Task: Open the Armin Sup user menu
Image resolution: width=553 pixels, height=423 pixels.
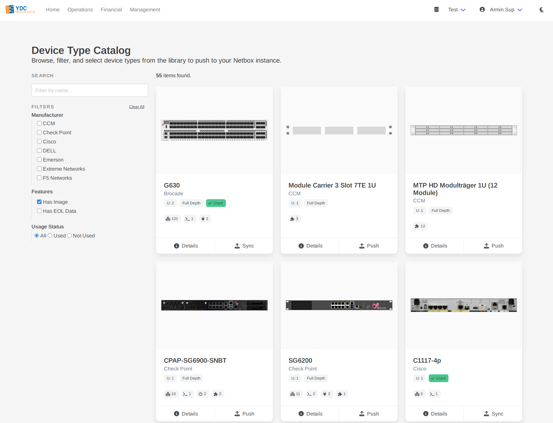Action: coord(506,10)
